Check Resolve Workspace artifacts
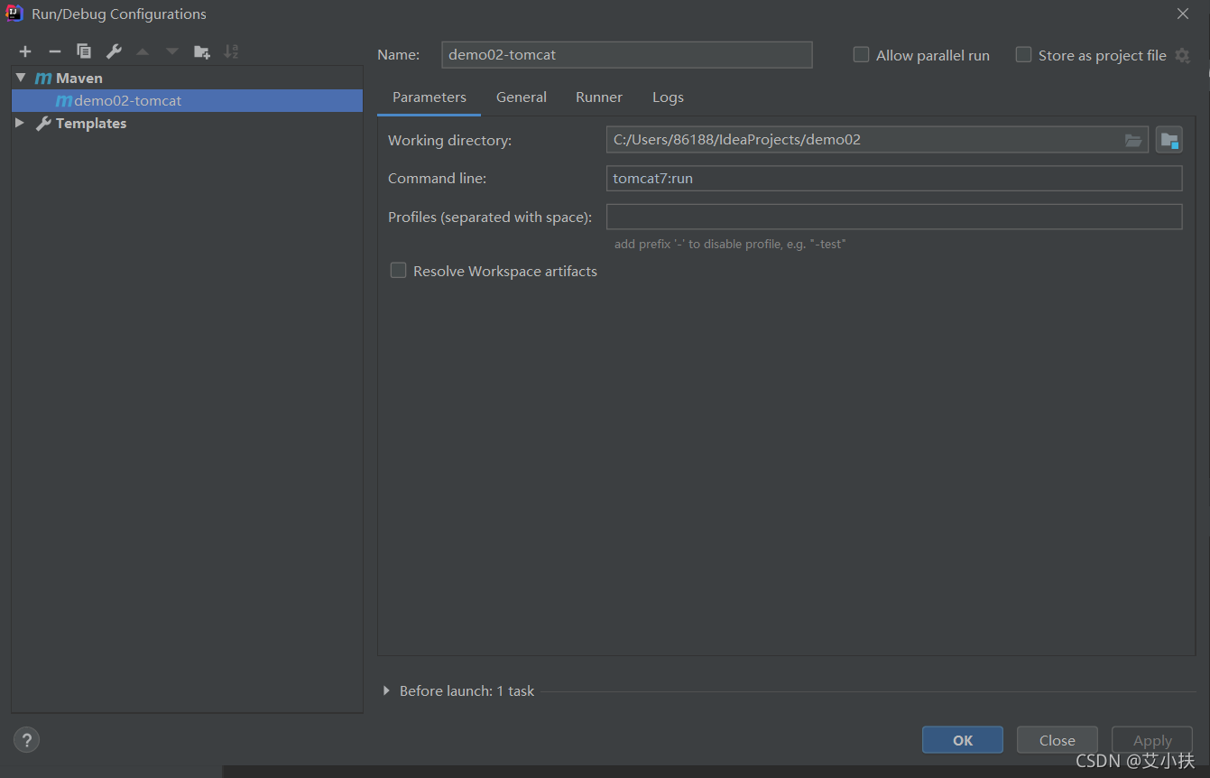This screenshot has height=778, width=1210. coord(398,271)
